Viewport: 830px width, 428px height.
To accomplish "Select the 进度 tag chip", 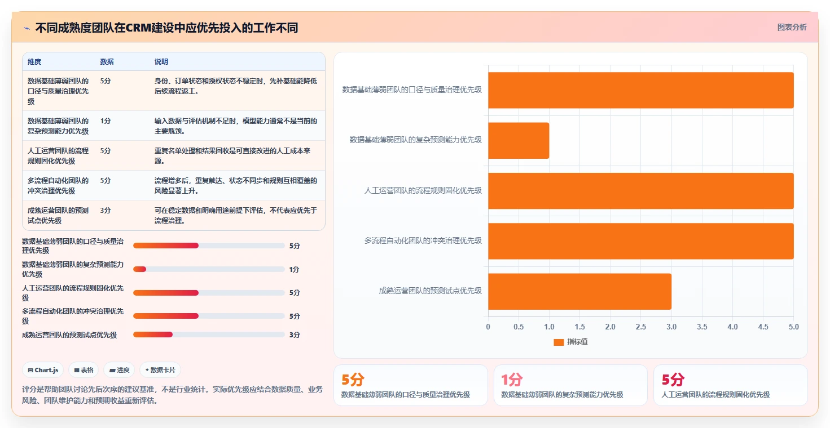I will tap(119, 370).
